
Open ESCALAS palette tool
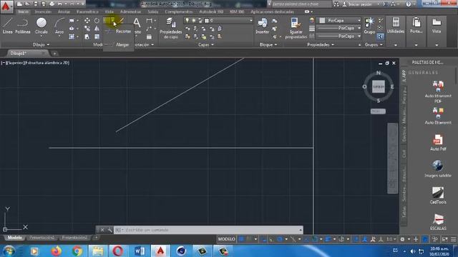[x=437, y=222]
